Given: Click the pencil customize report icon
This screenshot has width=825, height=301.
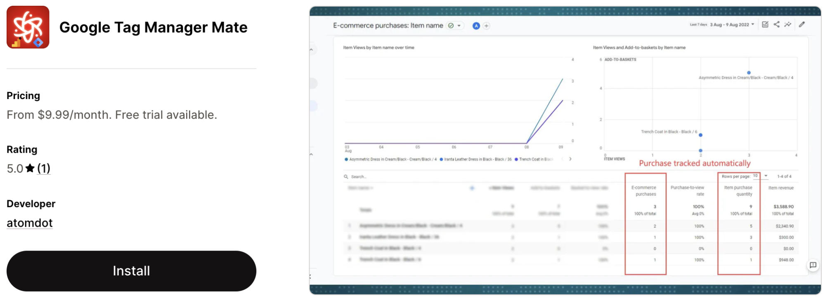Looking at the screenshot, I should pyautogui.click(x=802, y=24).
